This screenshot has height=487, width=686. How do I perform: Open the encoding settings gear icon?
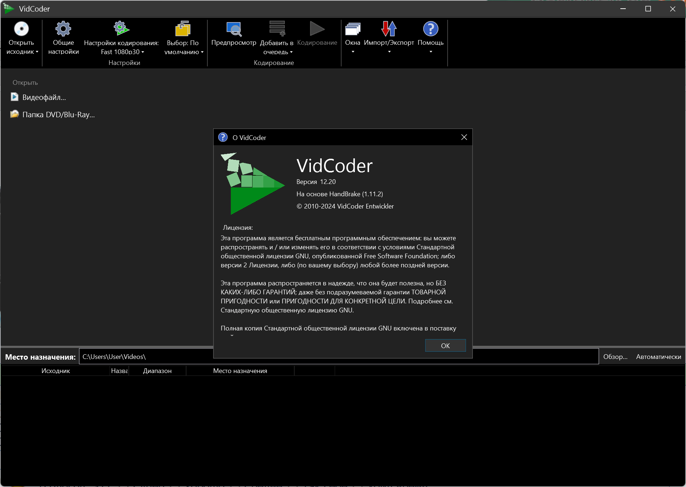click(121, 29)
